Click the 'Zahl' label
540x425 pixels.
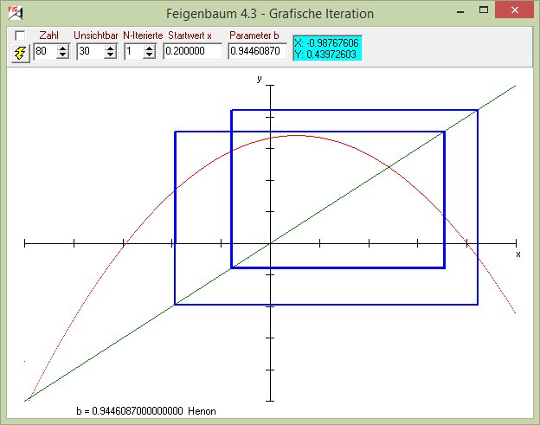49,35
